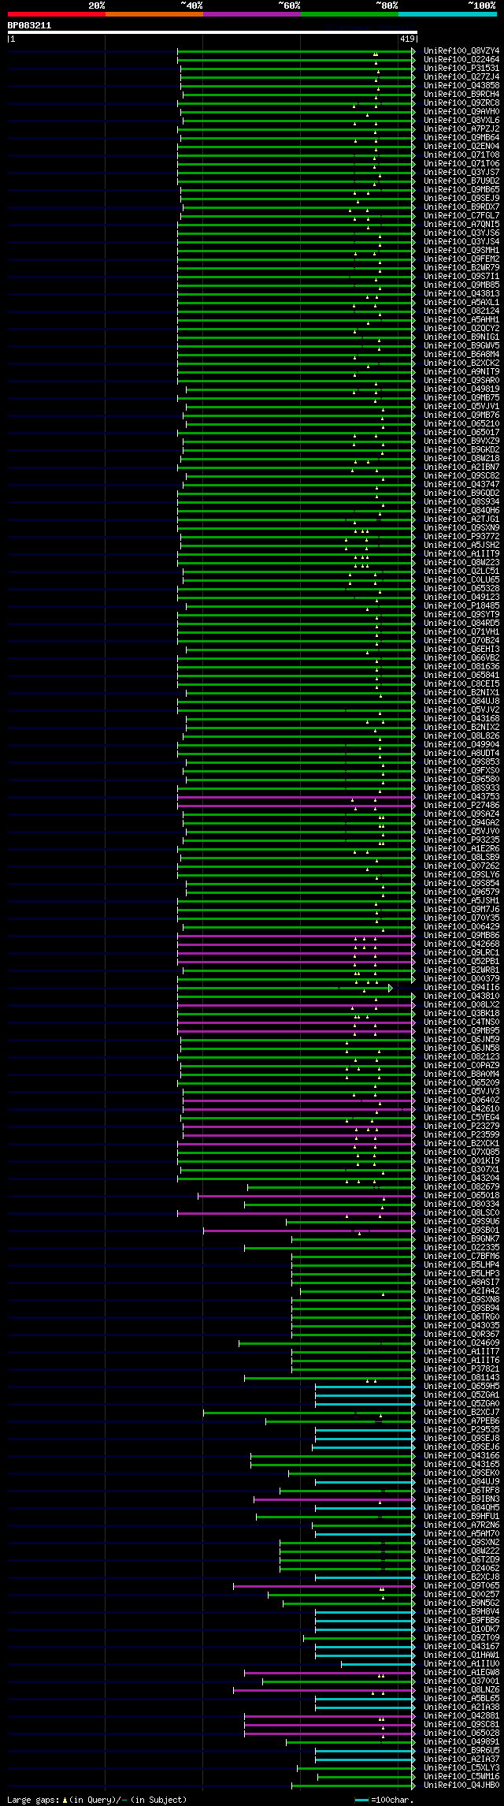Select the UniRef100_Q8LSC0 label
Image resolution: width=504 pixels, height=1806 pixels.
pos(461,1213)
